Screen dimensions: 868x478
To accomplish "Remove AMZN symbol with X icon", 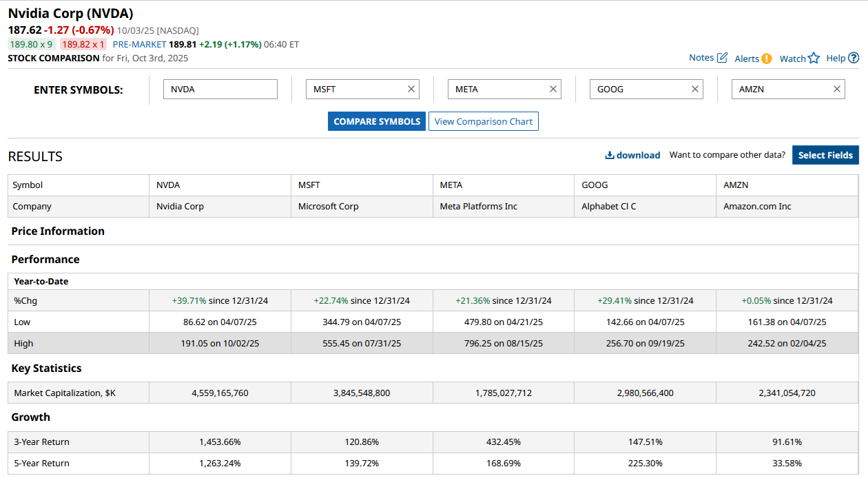I will (x=837, y=89).
